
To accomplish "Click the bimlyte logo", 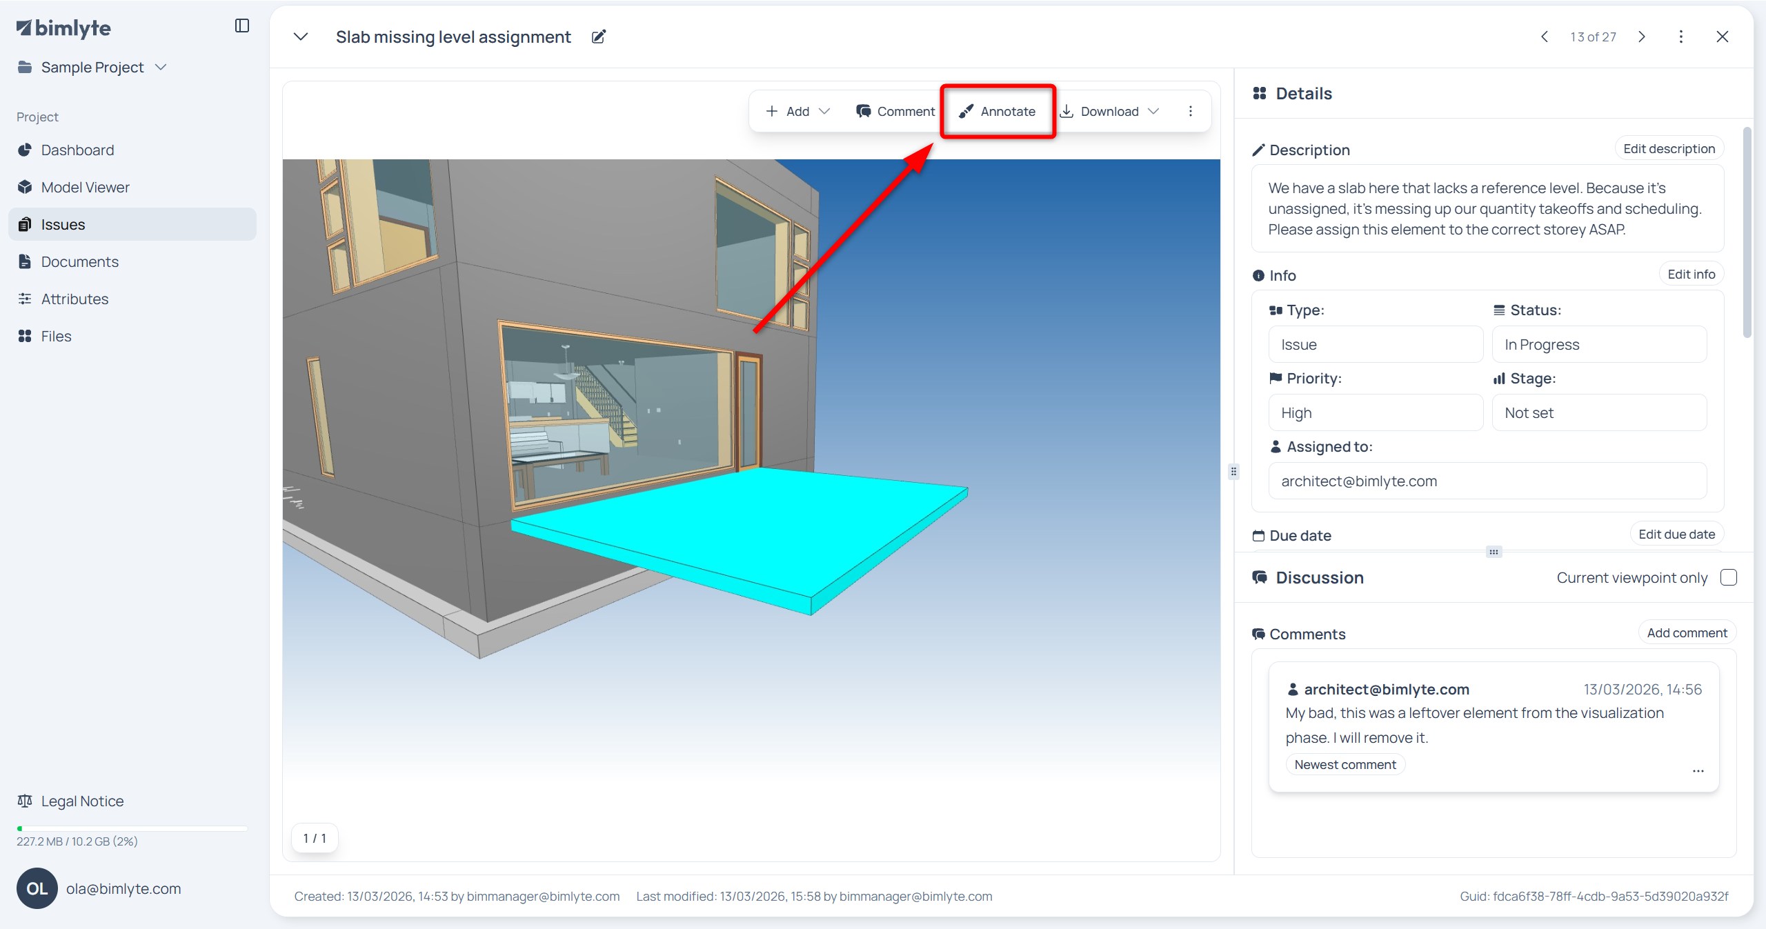I will pos(63,28).
